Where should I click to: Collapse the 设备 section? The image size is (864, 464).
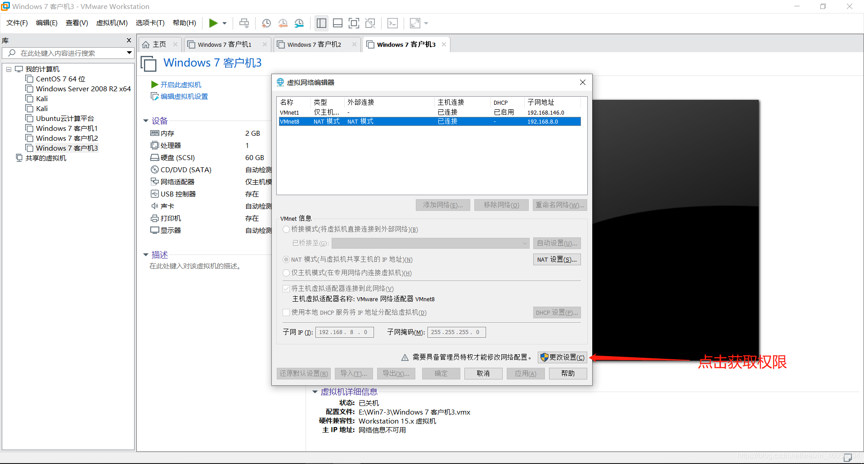point(146,121)
